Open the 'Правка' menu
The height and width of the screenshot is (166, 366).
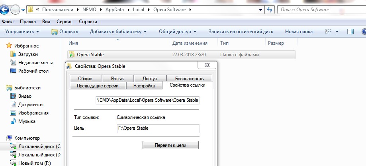point(28,22)
